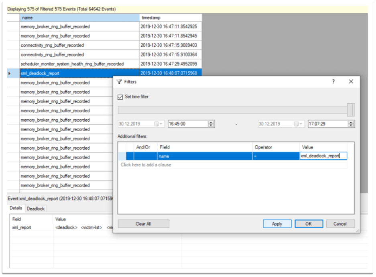Click the xml_report field in Details

tap(22, 227)
